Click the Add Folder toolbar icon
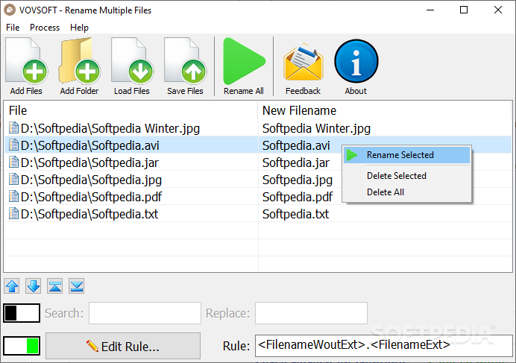This screenshot has height=363, width=516. [x=79, y=61]
